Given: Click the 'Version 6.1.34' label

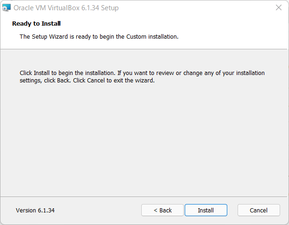Looking at the screenshot, I should point(35,210).
